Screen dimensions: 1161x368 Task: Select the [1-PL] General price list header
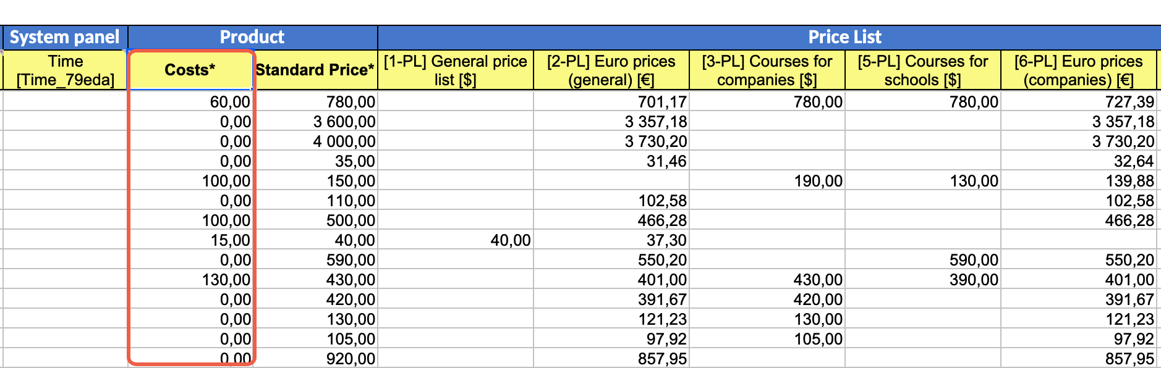[456, 70]
